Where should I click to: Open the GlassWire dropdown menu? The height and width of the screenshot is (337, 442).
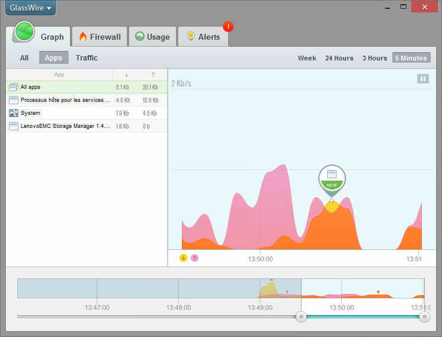pos(30,8)
